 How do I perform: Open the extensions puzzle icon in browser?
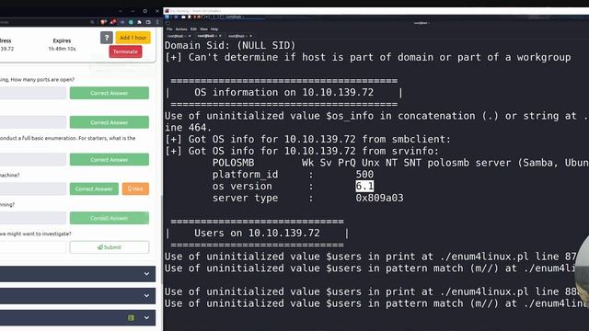(x=139, y=22)
